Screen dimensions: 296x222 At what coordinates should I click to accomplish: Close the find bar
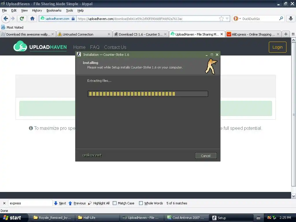4,203
